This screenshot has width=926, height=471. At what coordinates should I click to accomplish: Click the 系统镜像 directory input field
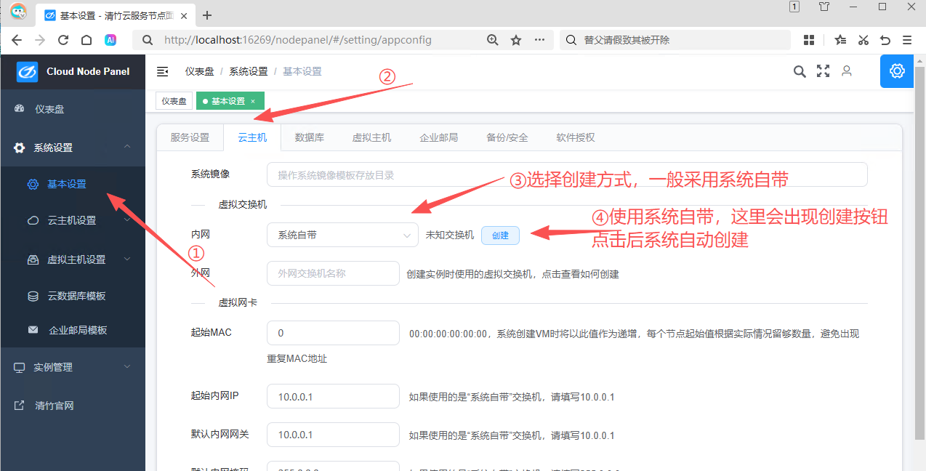coord(567,174)
